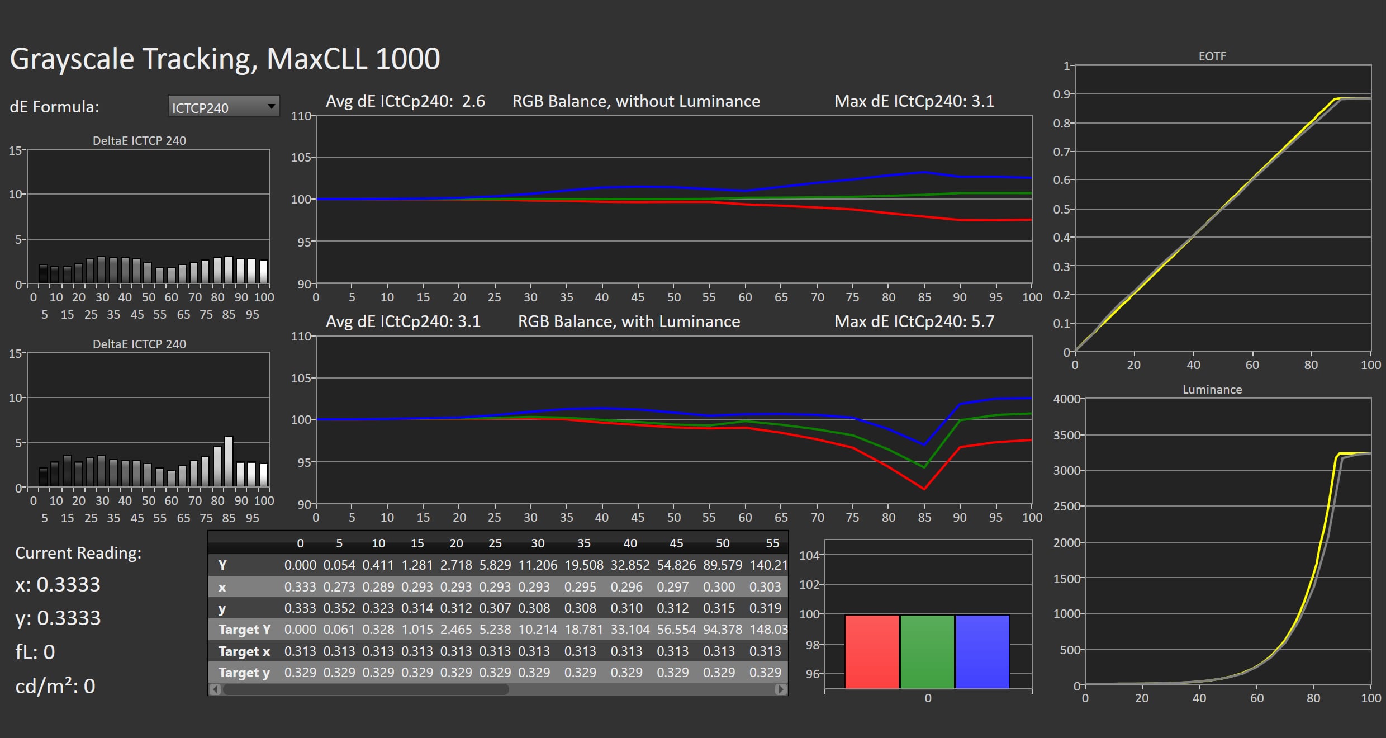Click the green bar in RGB chart

[x=927, y=652]
